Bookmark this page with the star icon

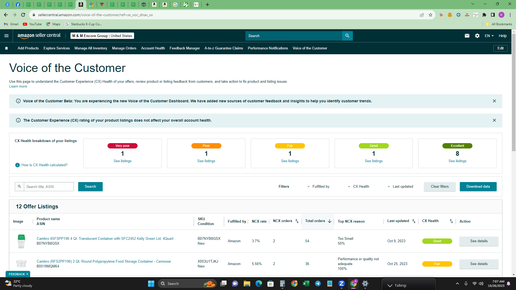(431, 15)
